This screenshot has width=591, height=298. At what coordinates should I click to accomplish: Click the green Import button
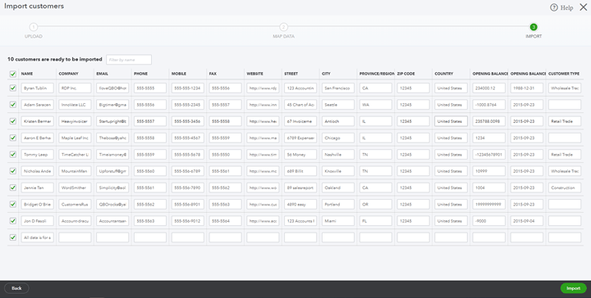coord(573,288)
